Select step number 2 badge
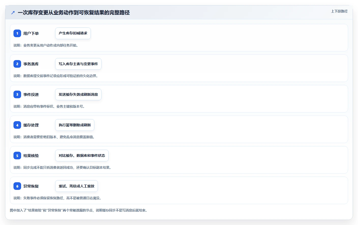 pyautogui.click(x=17, y=64)
